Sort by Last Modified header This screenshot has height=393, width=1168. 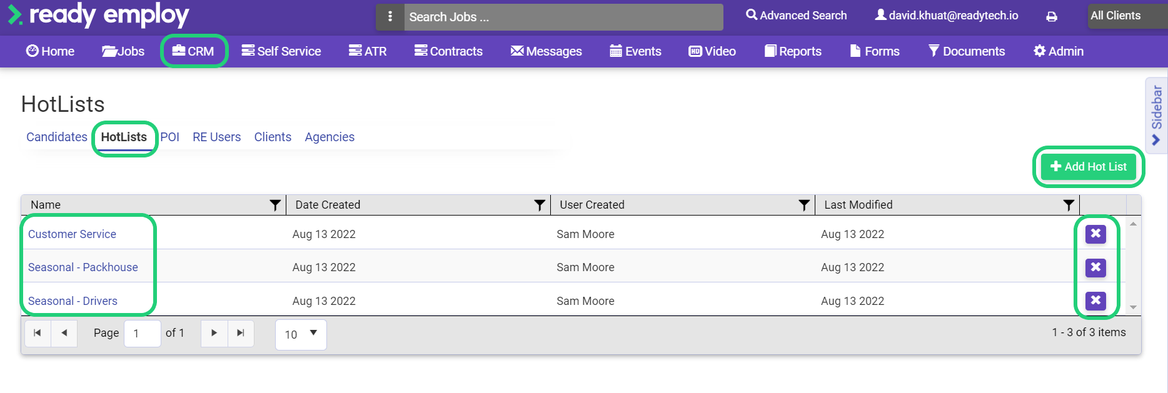[x=858, y=205]
